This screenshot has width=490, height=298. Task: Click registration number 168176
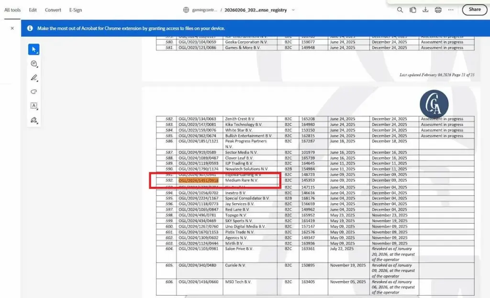pos(308,198)
